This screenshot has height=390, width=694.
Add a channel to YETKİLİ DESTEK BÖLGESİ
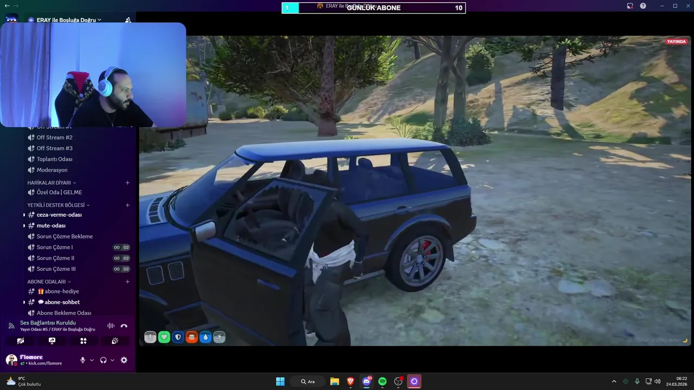point(127,205)
